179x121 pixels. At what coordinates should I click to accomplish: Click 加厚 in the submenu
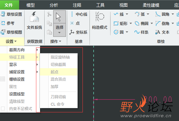pos(59,87)
